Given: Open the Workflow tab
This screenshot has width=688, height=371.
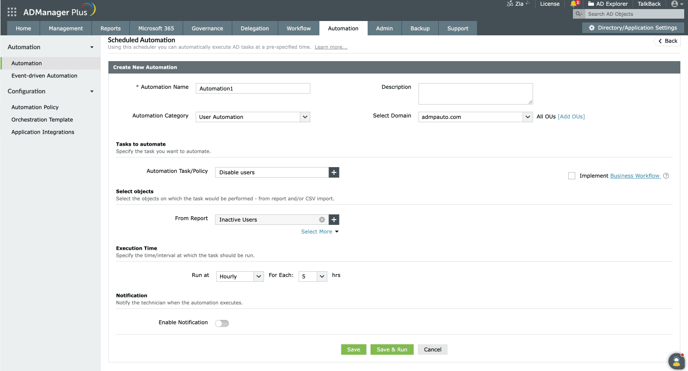Looking at the screenshot, I should pyautogui.click(x=299, y=28).
